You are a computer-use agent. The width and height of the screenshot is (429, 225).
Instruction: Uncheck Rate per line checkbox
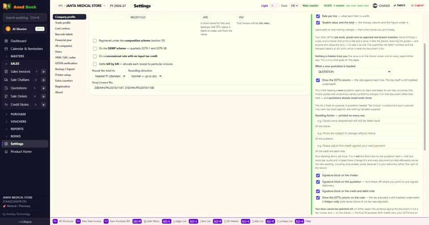tap(318, 16)
